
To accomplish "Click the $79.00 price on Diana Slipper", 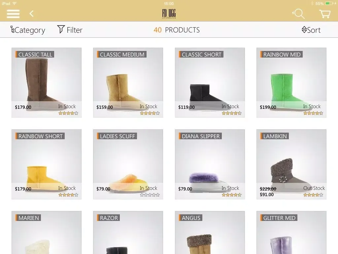I will coord(185,189).
